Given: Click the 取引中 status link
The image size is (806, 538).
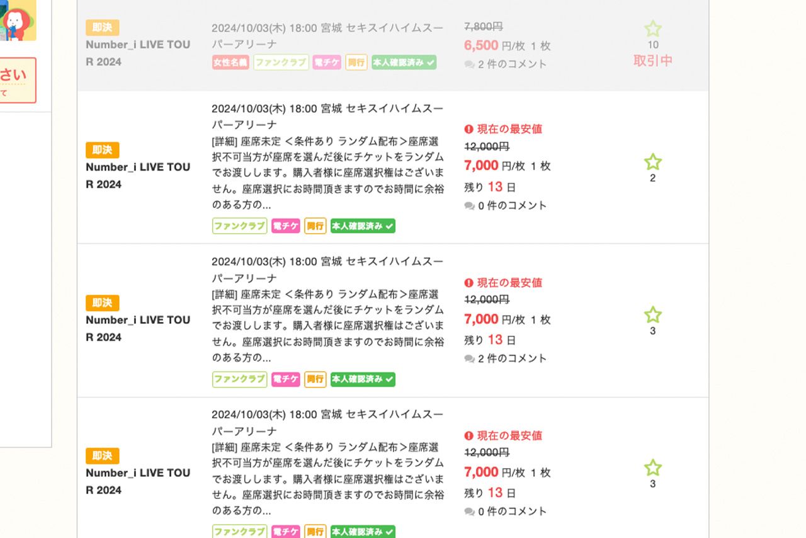Looking at the screenshot, I should pos(653,60).
